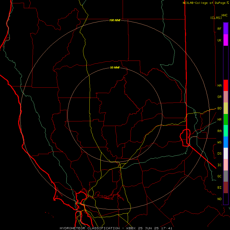Click the GR legend label
The width and height of the screenshot is (230, 230).
(219, 97)
